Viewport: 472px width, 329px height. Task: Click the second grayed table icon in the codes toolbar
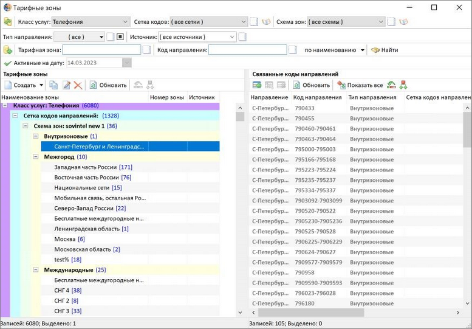(x=269, y=85)
